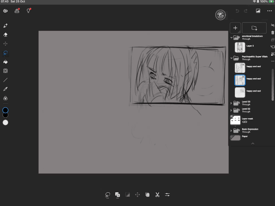The image size is (275, 206).
Task: Open the top-right more options menu
Action: point(269,11)
